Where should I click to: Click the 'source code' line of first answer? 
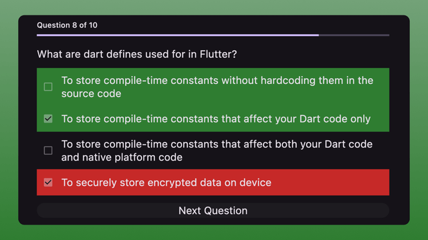(x=91, y=93)
